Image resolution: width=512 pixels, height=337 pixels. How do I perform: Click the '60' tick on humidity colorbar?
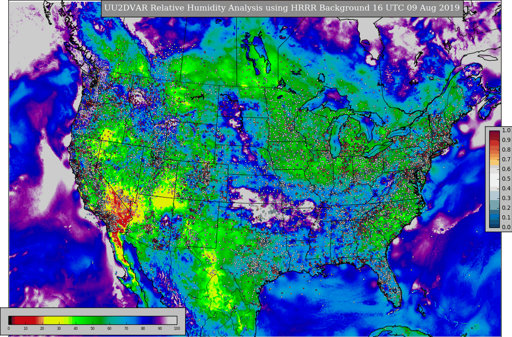click(109, 329)
